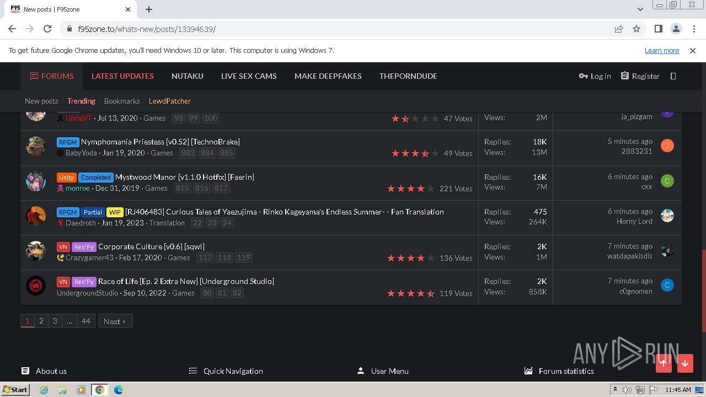Jump to page 885 of Nymphomania Priestess
Viewport: 706px width, 397px height.
tap(227, 153)
